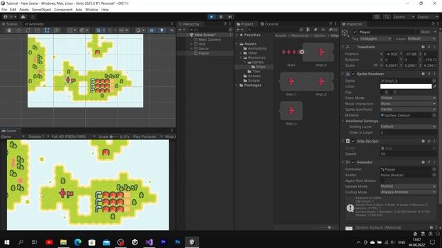Click the Play button in the top toolbar

(x=211, y=17)
